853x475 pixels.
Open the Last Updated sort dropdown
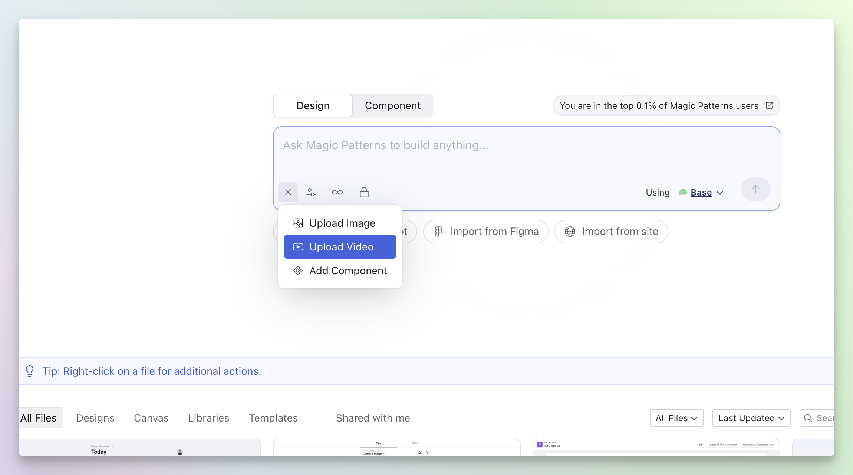[751, 418]
